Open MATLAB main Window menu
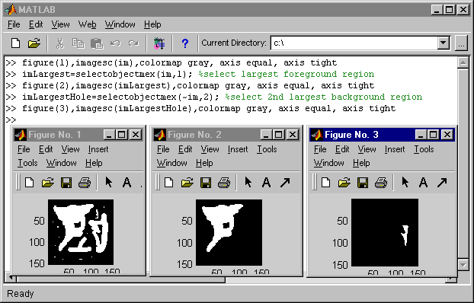474x303 pixels. [120, 24]
